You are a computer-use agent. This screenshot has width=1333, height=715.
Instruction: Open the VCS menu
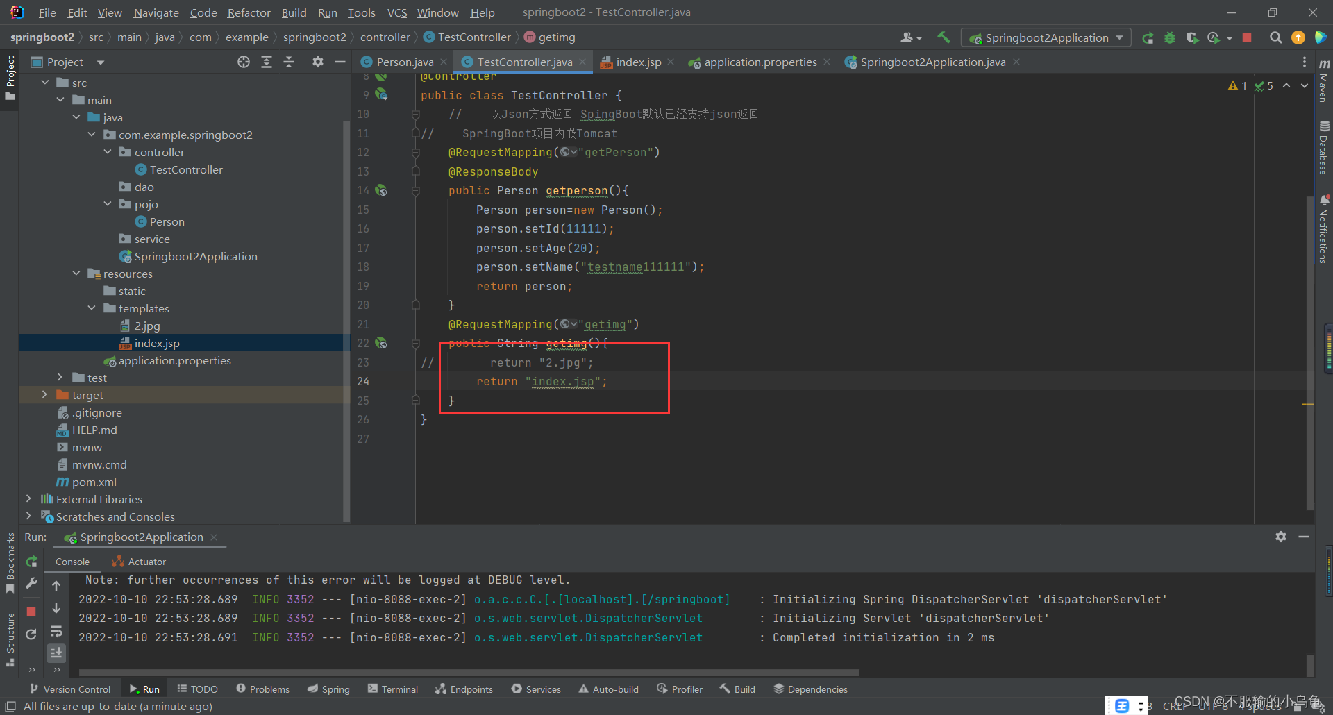396,12
